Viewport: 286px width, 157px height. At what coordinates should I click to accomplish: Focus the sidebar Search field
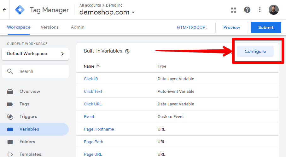35,71
